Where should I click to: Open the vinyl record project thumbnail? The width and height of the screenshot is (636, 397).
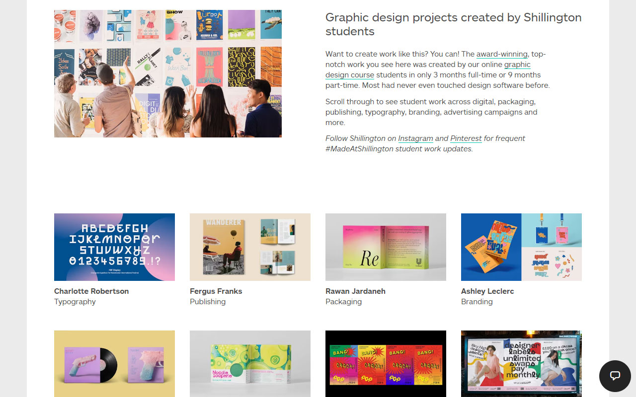[114, 364]
